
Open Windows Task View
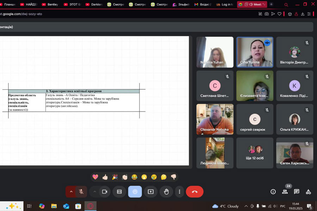coord(29,206)
